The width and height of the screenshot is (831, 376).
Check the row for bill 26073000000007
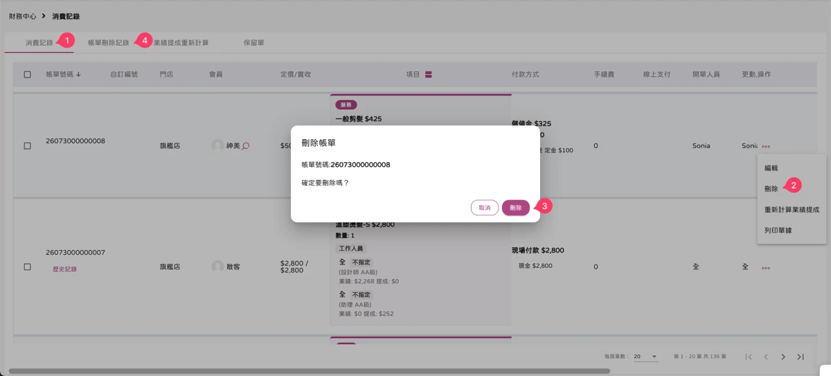28,267
